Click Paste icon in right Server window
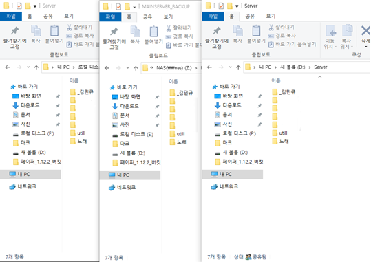The width and height of the screenshot is (371, 262). [x=256, y=34]
